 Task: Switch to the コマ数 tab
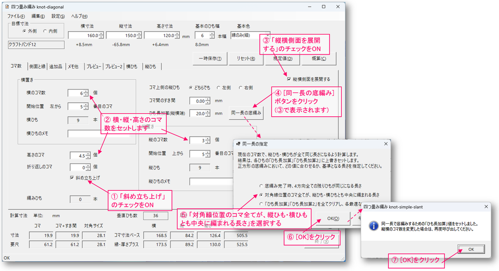point(16,66)
